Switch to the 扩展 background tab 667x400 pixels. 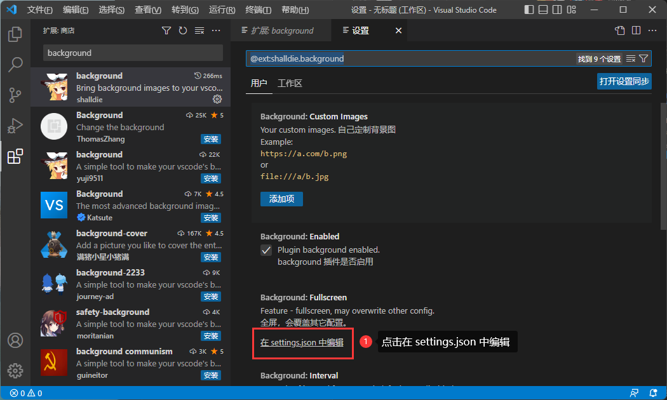[x=281, y=30]
